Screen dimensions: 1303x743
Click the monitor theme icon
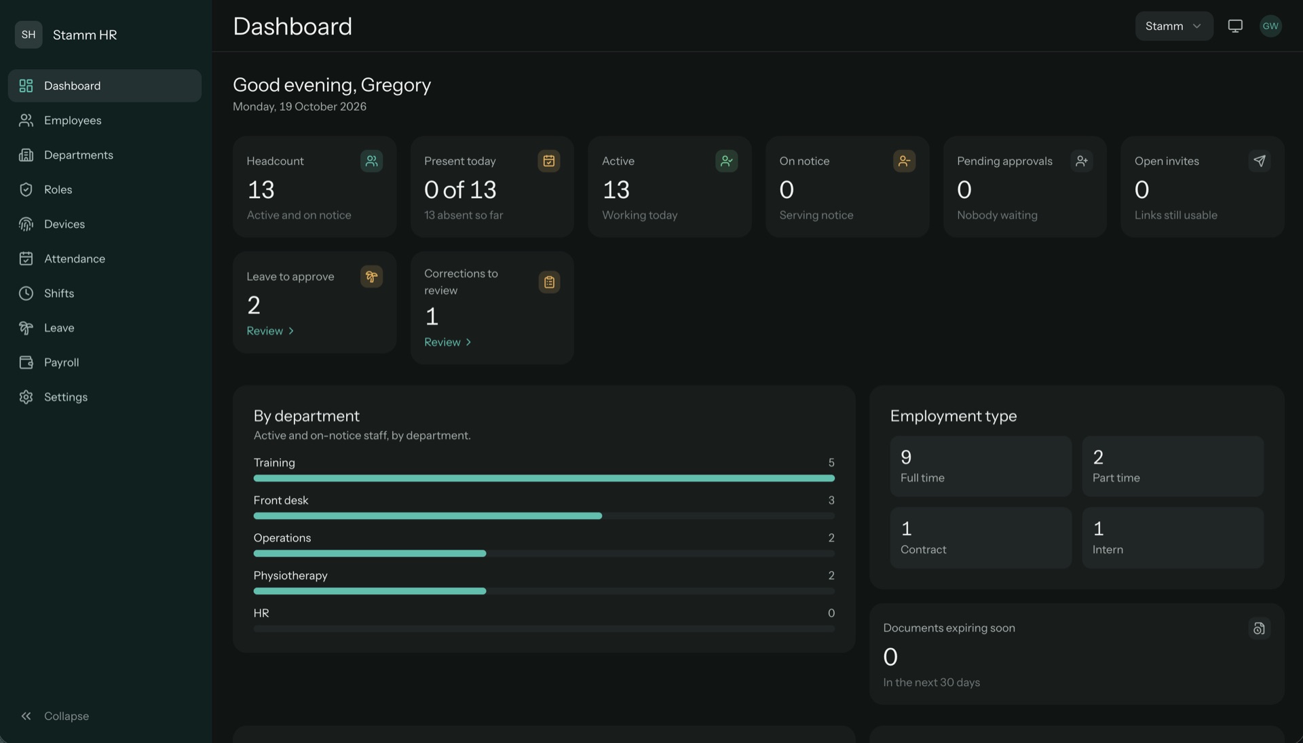click(x=1235, y=26)
